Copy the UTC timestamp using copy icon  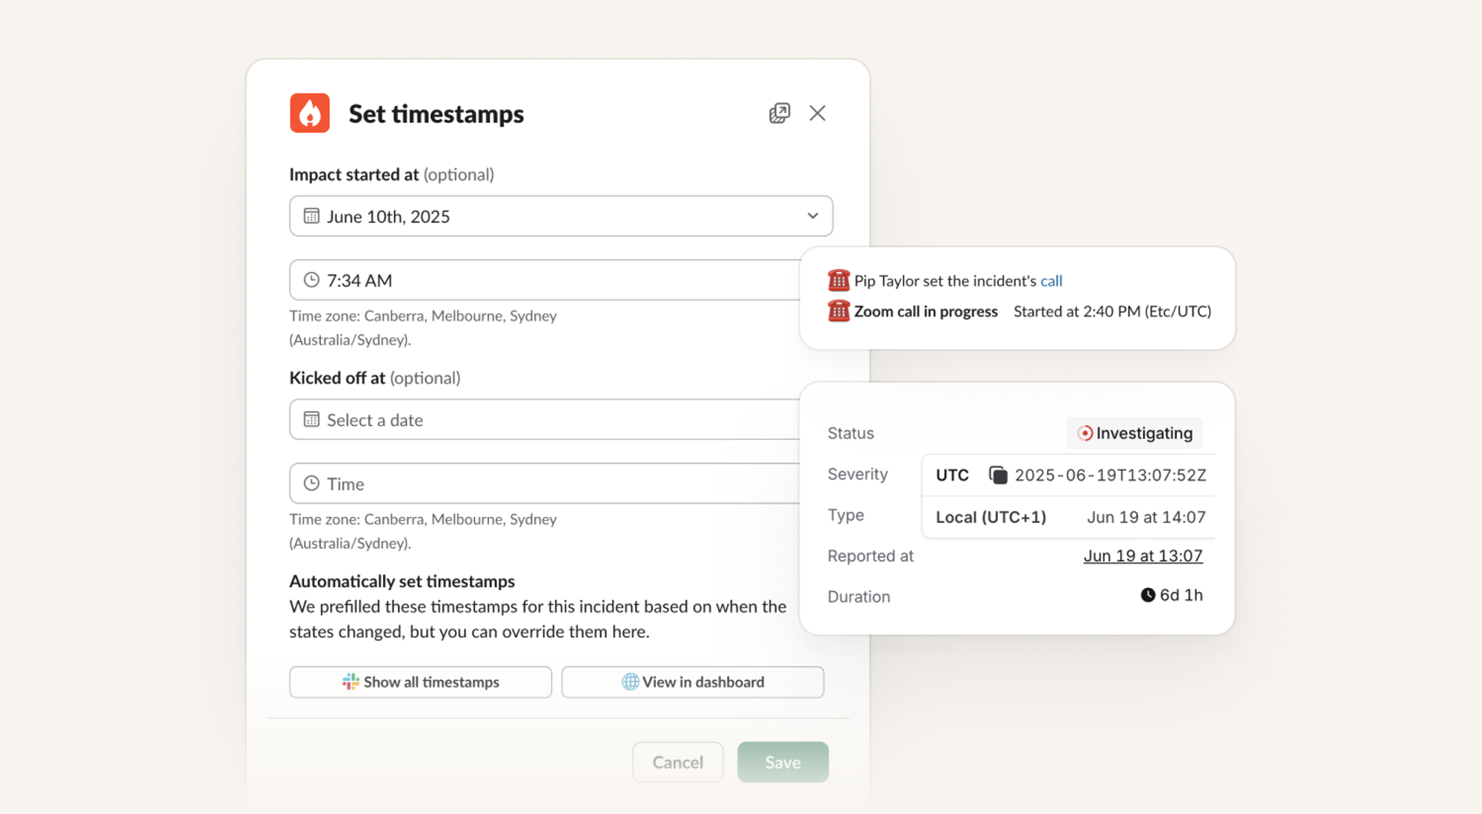pyautogui.click(x=998, y=475)
